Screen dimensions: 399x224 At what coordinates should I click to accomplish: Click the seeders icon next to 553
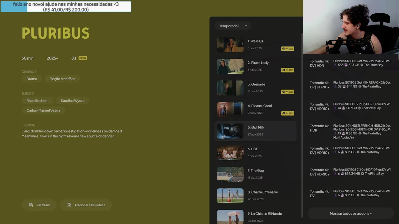[x=335, y=65]
